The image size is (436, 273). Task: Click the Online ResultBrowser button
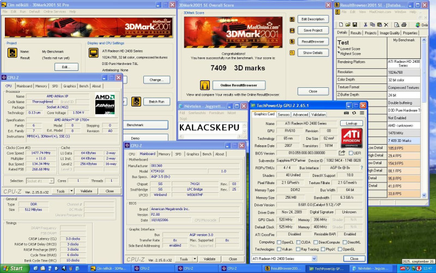(239, 85)
